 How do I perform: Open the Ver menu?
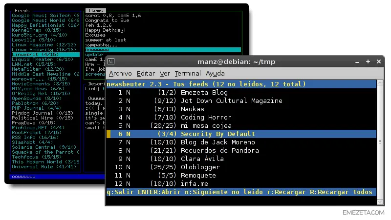click(165, 74)
